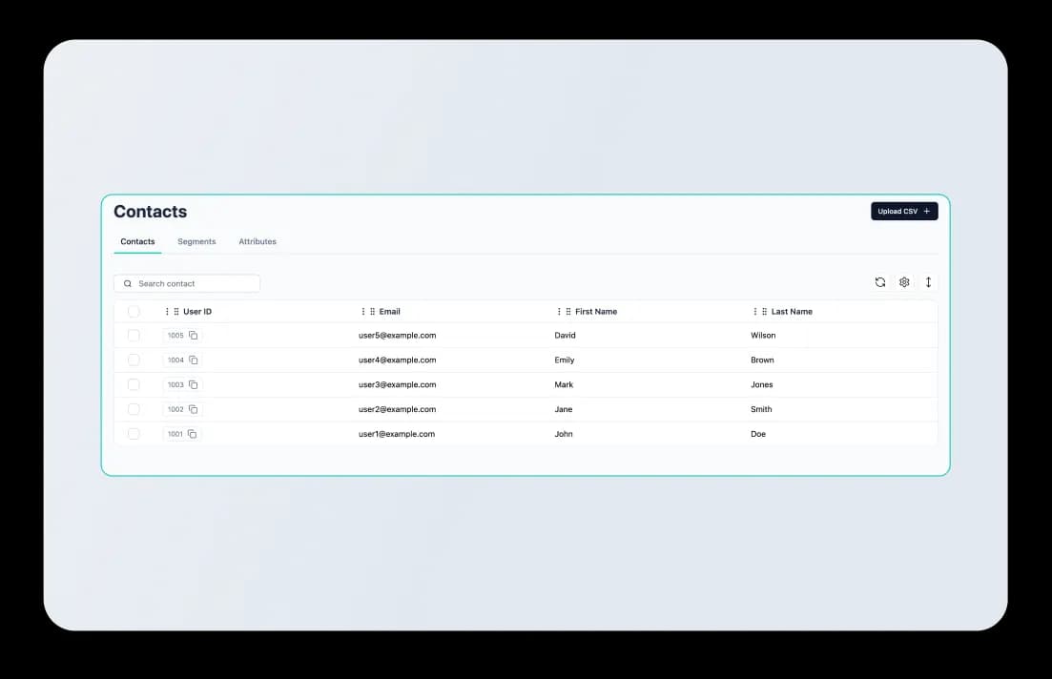Select the checkbox for David Wilson's row
Screen dimensions: 1052x679
click(134, 335)
